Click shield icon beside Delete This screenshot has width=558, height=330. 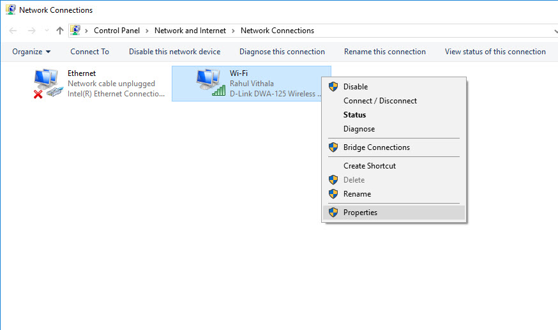point(333,179)
